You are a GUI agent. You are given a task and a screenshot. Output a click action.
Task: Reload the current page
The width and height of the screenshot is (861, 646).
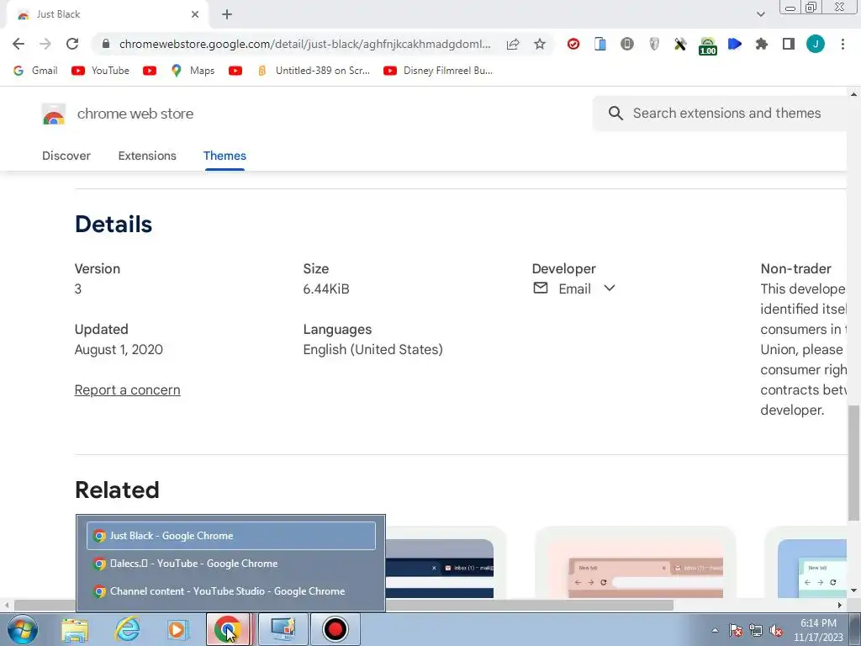point(72,44)
